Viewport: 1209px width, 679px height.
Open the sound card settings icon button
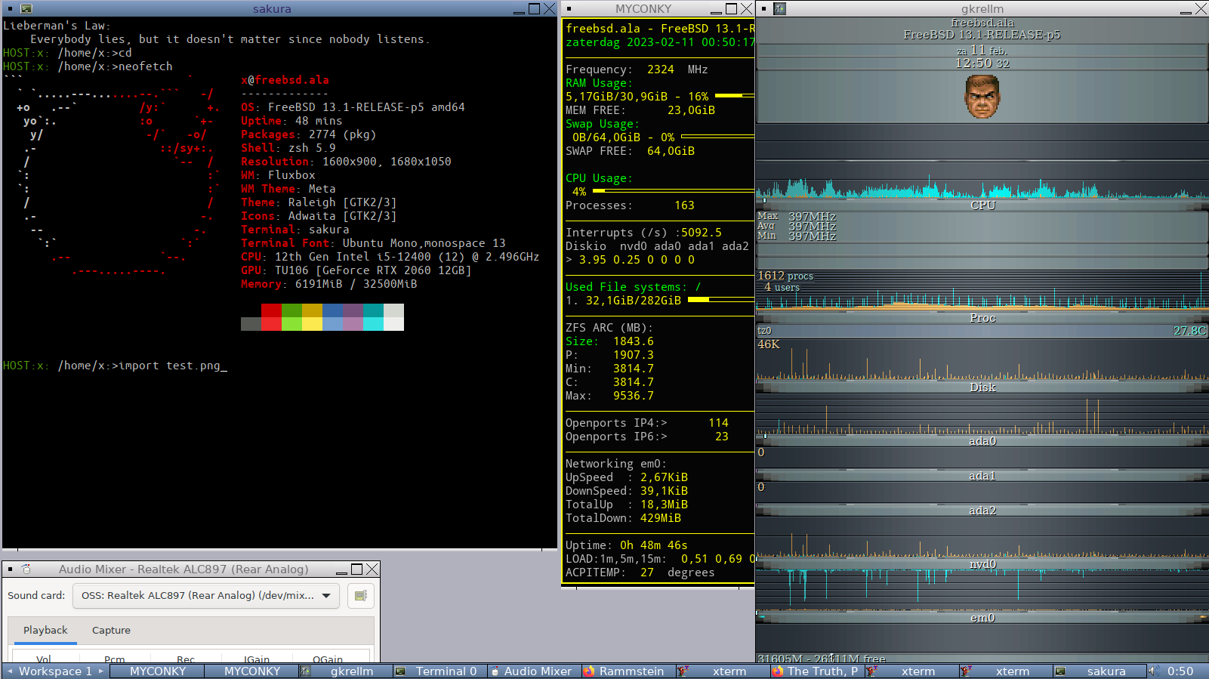pyautogui.click(x=361, y=596)
